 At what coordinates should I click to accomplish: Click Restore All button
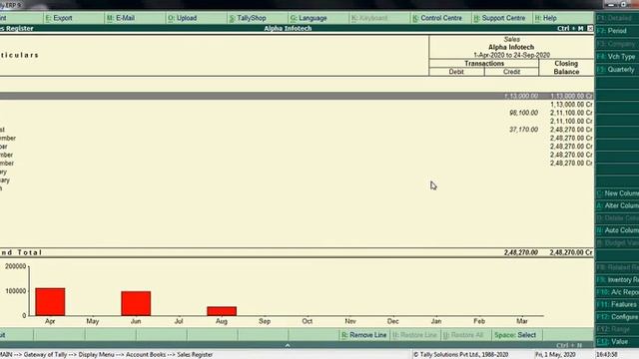466,335
